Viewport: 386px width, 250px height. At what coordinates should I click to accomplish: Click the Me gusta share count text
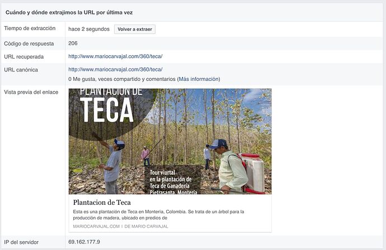122,79
